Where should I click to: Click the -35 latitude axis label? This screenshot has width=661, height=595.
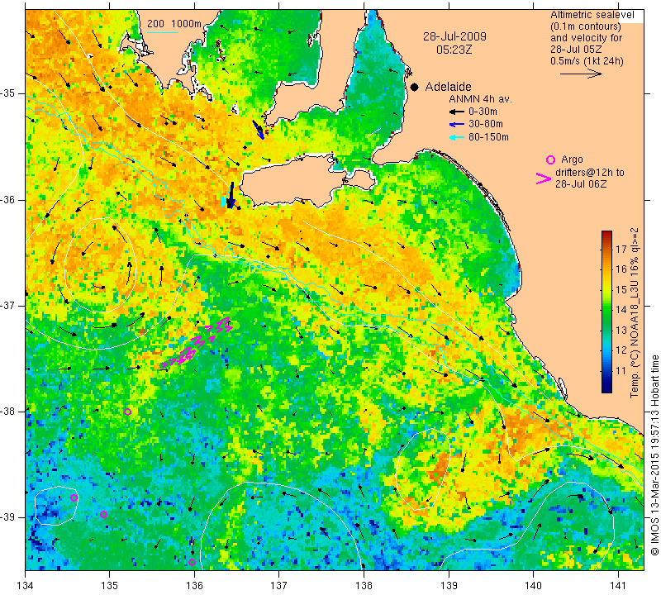coord(8,93)
